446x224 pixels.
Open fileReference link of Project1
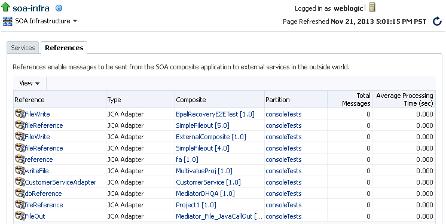click(44, 205)
